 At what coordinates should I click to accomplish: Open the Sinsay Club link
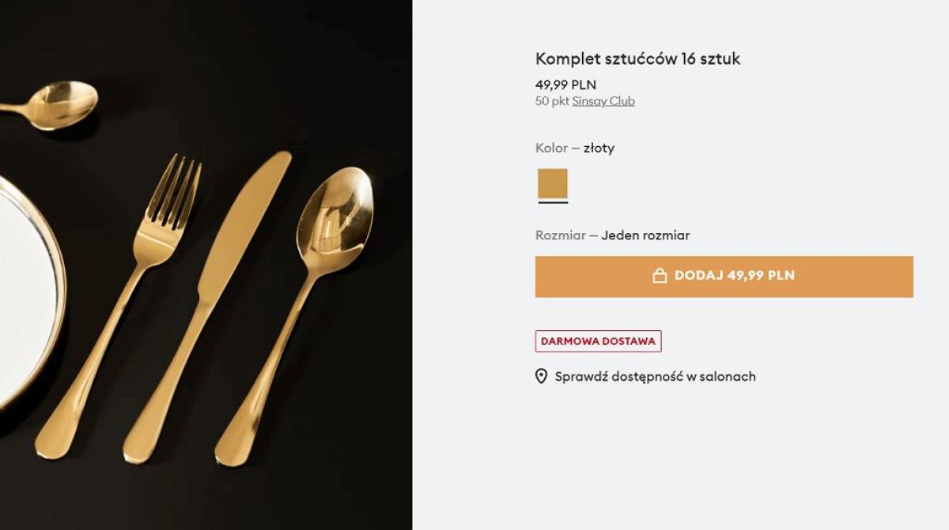click(603, 101)
